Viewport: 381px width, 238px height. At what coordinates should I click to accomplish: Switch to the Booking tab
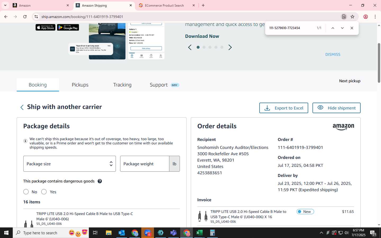(38, 85)
